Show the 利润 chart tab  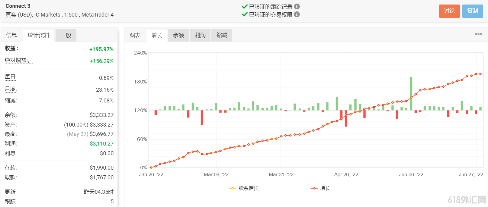[200, 35]
